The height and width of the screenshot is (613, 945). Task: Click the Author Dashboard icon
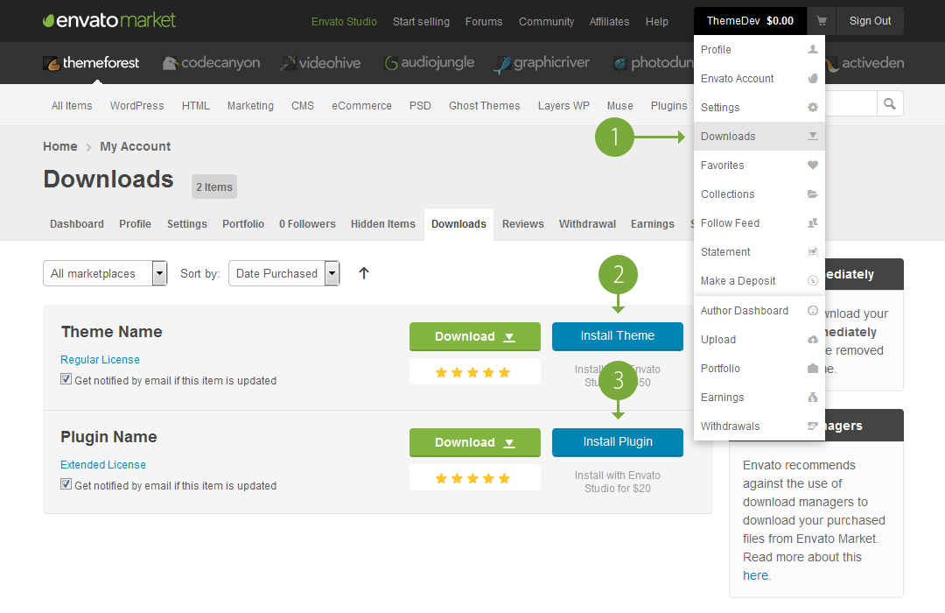pos(812,311)
